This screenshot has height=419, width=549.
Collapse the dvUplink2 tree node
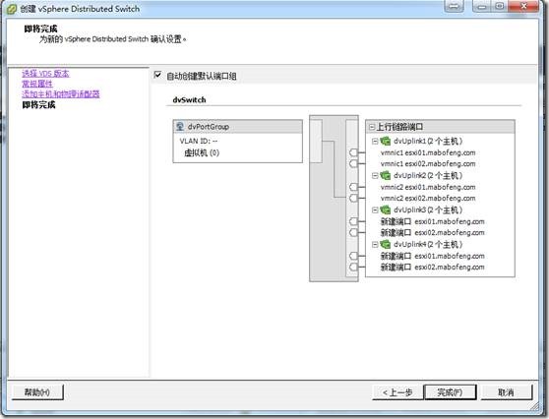coord(375,175)
